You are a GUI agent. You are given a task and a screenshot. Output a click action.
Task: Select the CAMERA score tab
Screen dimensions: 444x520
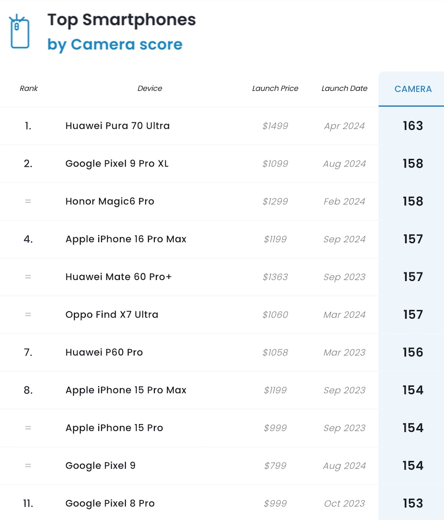(x=413, y=89)
